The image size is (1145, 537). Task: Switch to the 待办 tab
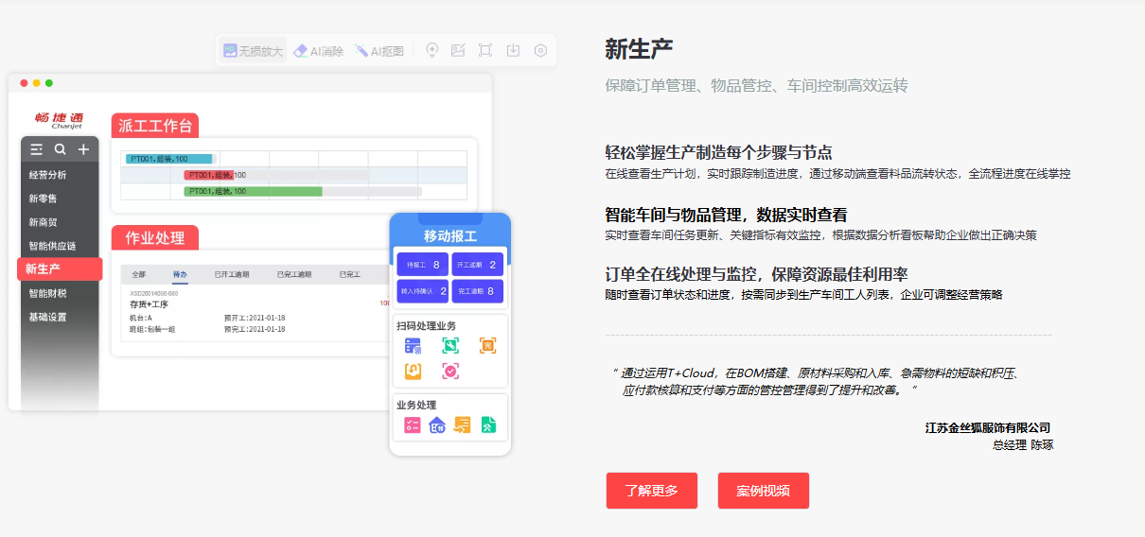tap(180, 274)
